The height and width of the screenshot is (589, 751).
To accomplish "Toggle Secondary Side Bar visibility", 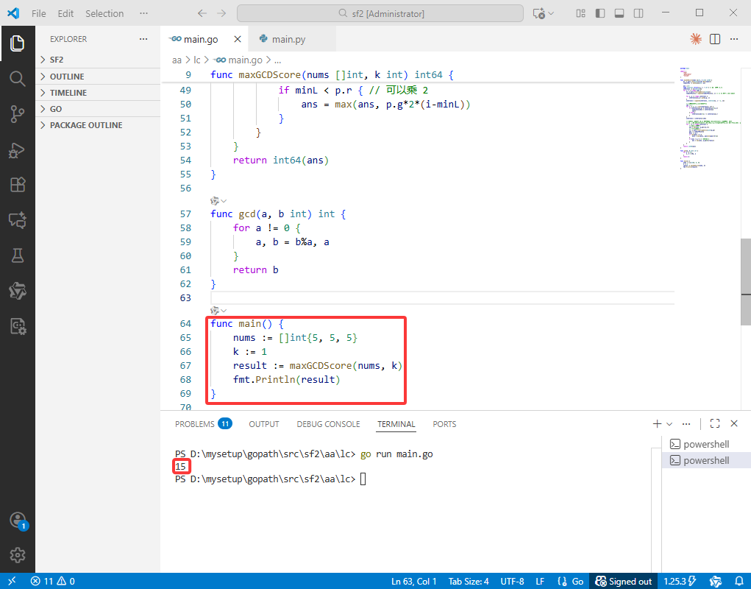I will click(638, 13).
